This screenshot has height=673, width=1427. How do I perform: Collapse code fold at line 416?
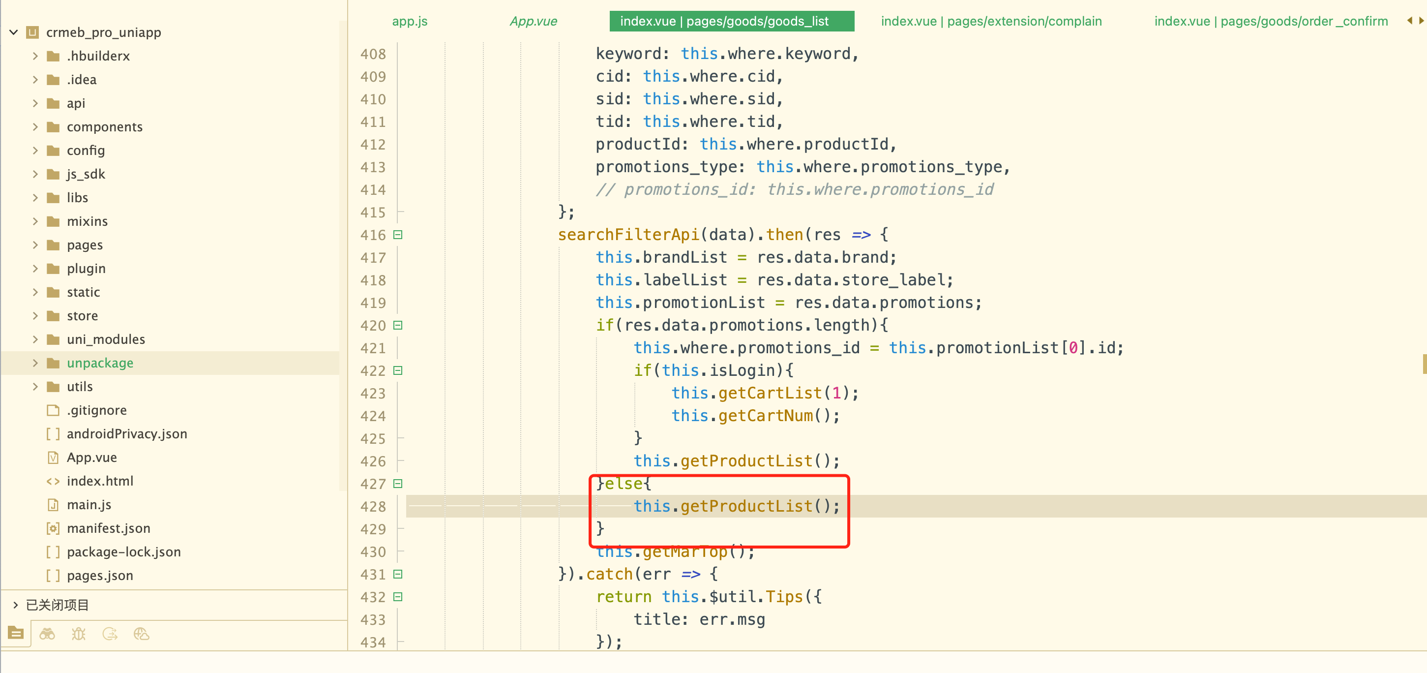[x=398, y=235]
